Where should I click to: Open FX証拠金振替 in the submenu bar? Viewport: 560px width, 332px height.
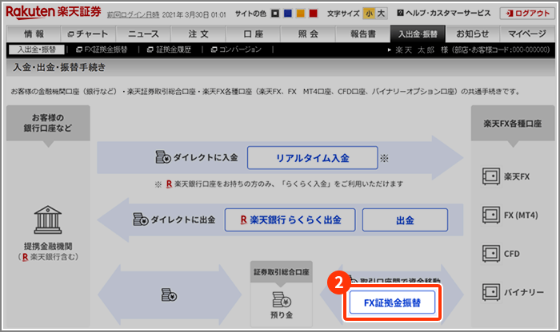click(102, 49)
